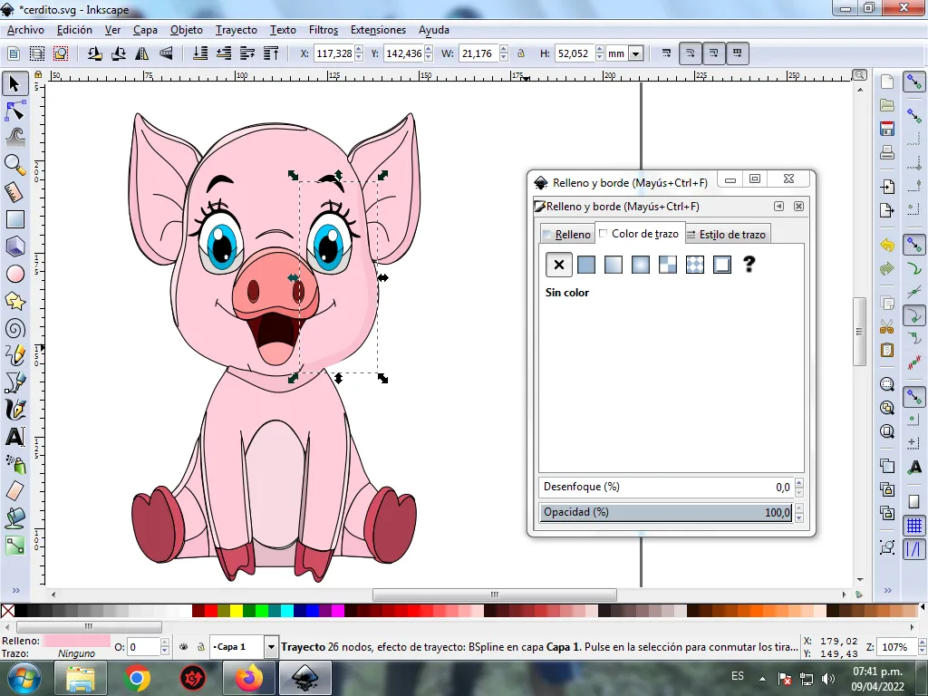Choose the Star polygon tool
This screenshot has height=696, width=928.
click(14, 301)
